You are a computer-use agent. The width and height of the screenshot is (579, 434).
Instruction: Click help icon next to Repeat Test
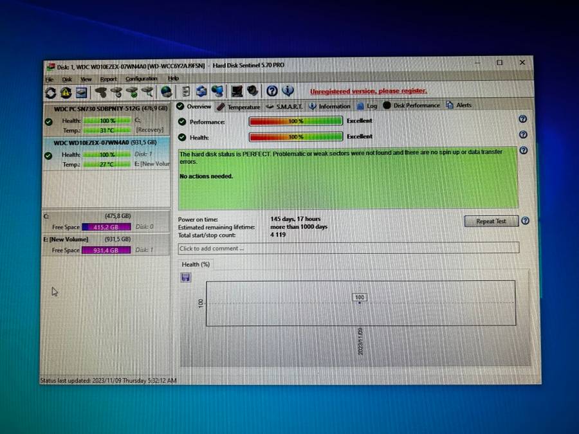tap(525, 221)
